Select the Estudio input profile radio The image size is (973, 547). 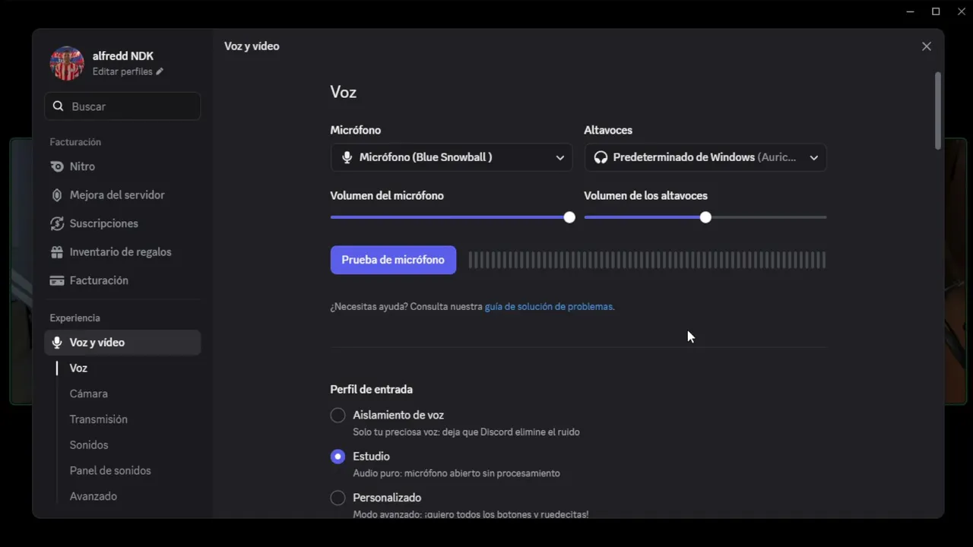click(x=338, y=457)
